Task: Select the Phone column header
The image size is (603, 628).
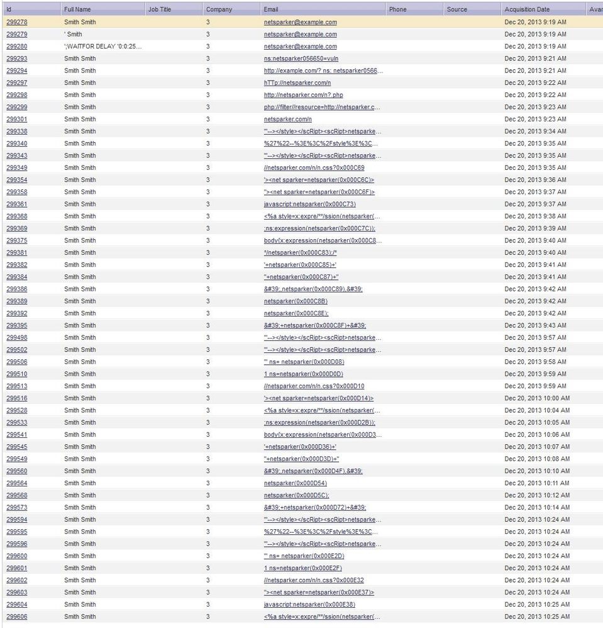Action: 397,9
